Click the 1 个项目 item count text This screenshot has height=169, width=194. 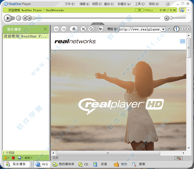click(8, 153)
